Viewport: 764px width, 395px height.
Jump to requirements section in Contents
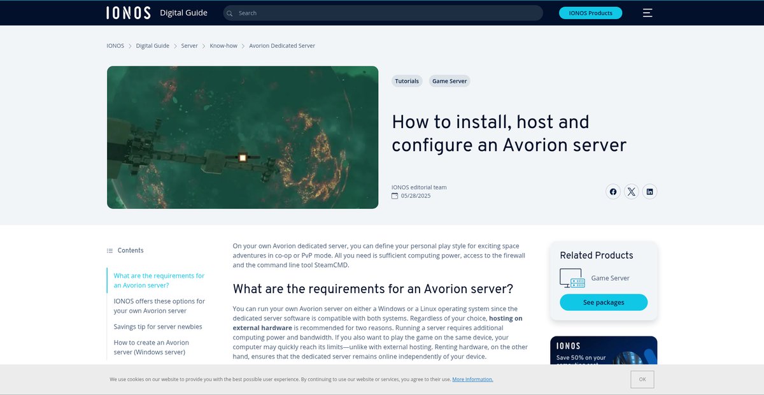[159, 280]
